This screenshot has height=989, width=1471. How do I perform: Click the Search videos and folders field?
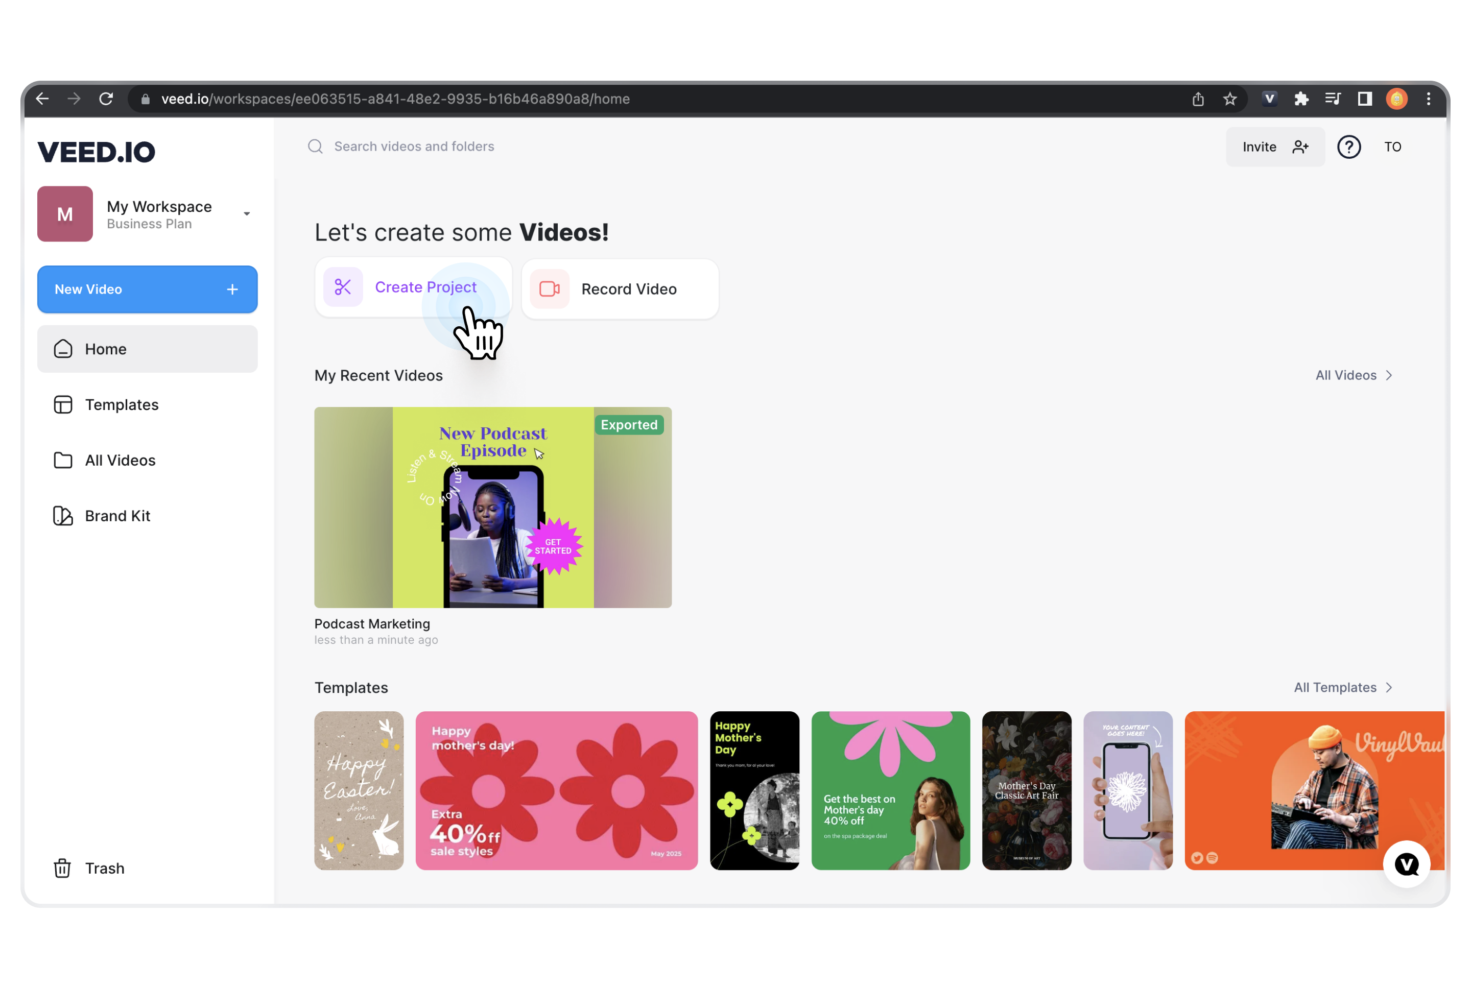tap(413, 146)
